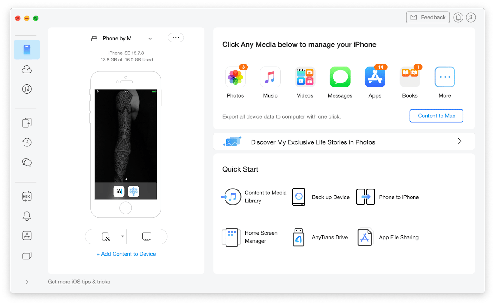Open AnyTrans Drive
This screenshot has width=495, height=305.
[320, 237]
